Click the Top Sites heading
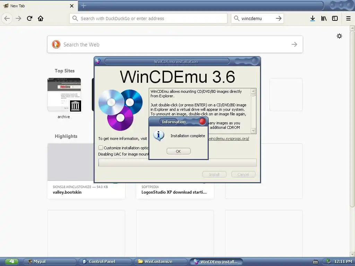Viewport: 355px width, 266px height. click(x=64, y=71)
